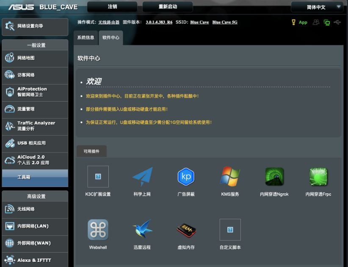Viewport: 348px width, 267px height.
Task: Switch to the 系统信息 tab
Action: click(x=86, y=38)
